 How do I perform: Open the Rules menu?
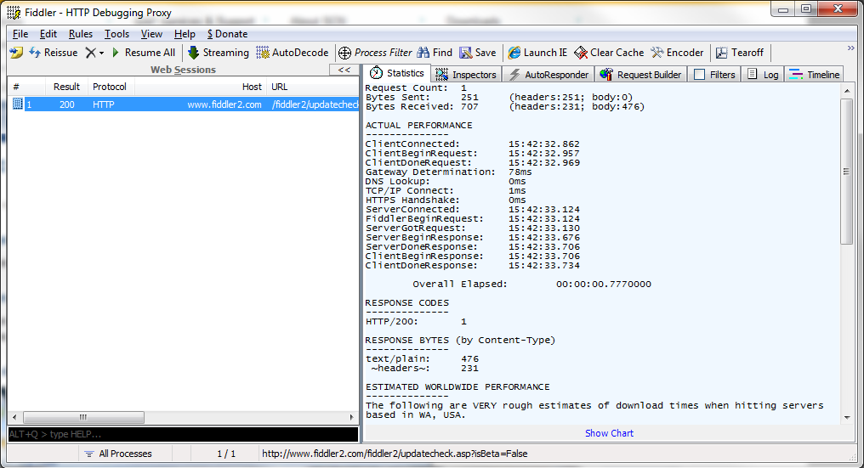point(81,34)
